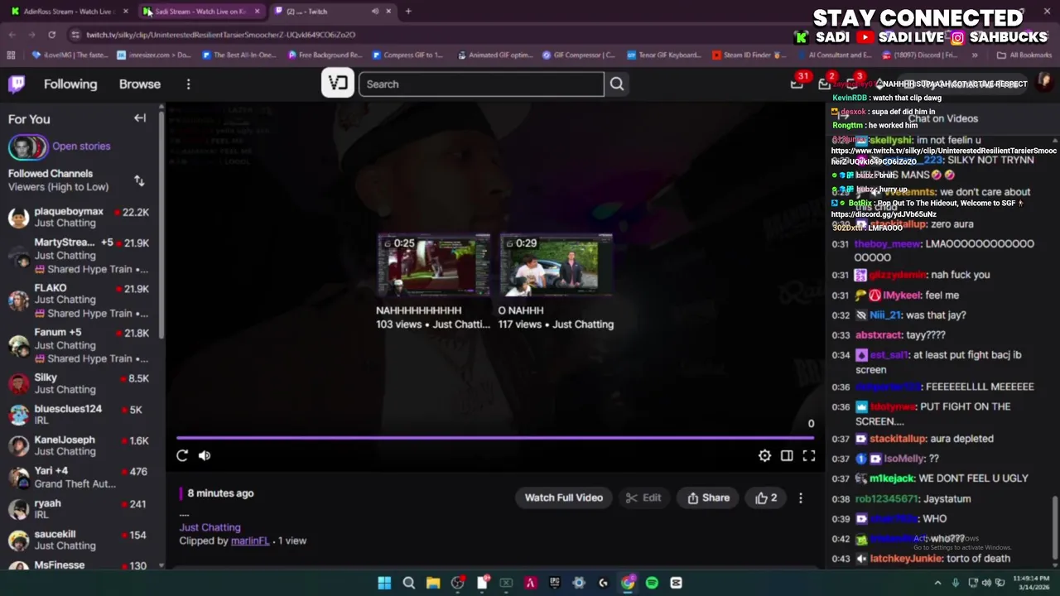This screenshot has height=596, width=1060.
Task: Open FLAKO channel in sidebar
Action: [x=79, y=300]
